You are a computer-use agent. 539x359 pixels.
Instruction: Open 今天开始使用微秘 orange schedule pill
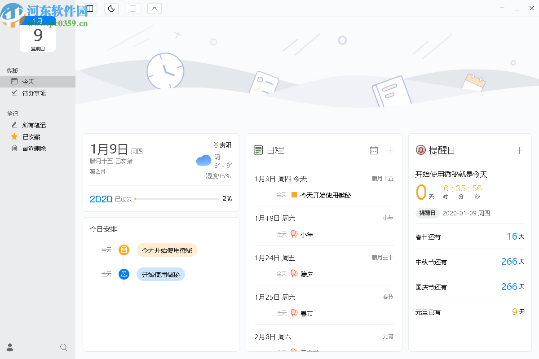click(167, 250)
